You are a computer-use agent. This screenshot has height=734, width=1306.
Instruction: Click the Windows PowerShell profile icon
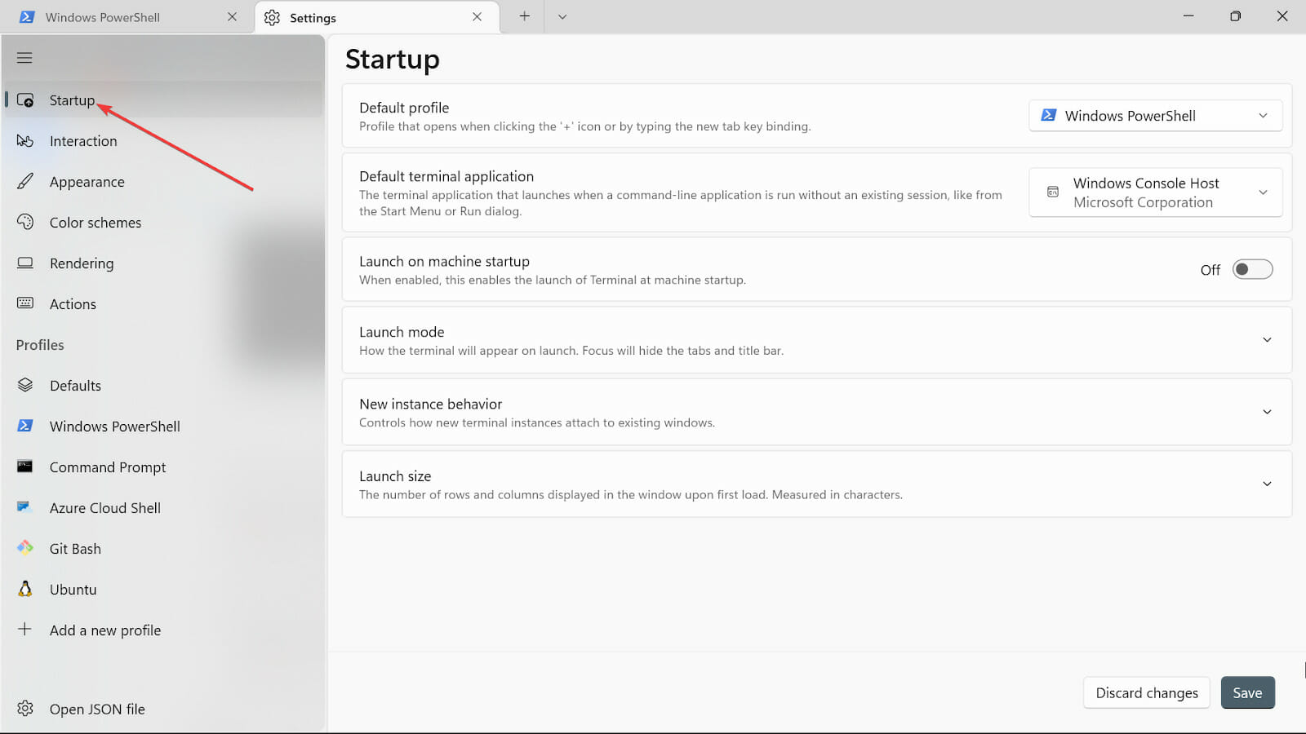(x=25, y=426)
